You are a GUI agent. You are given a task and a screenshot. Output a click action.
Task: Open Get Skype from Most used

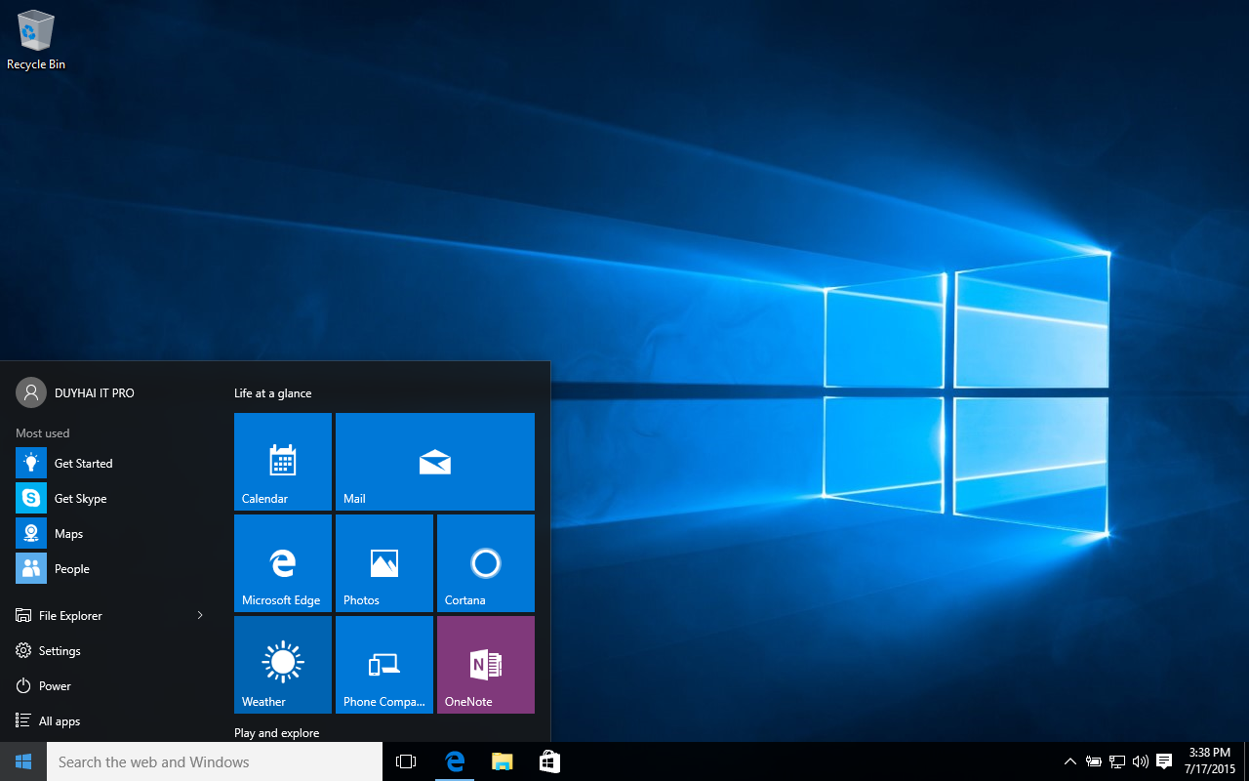(x=110, y=498)
